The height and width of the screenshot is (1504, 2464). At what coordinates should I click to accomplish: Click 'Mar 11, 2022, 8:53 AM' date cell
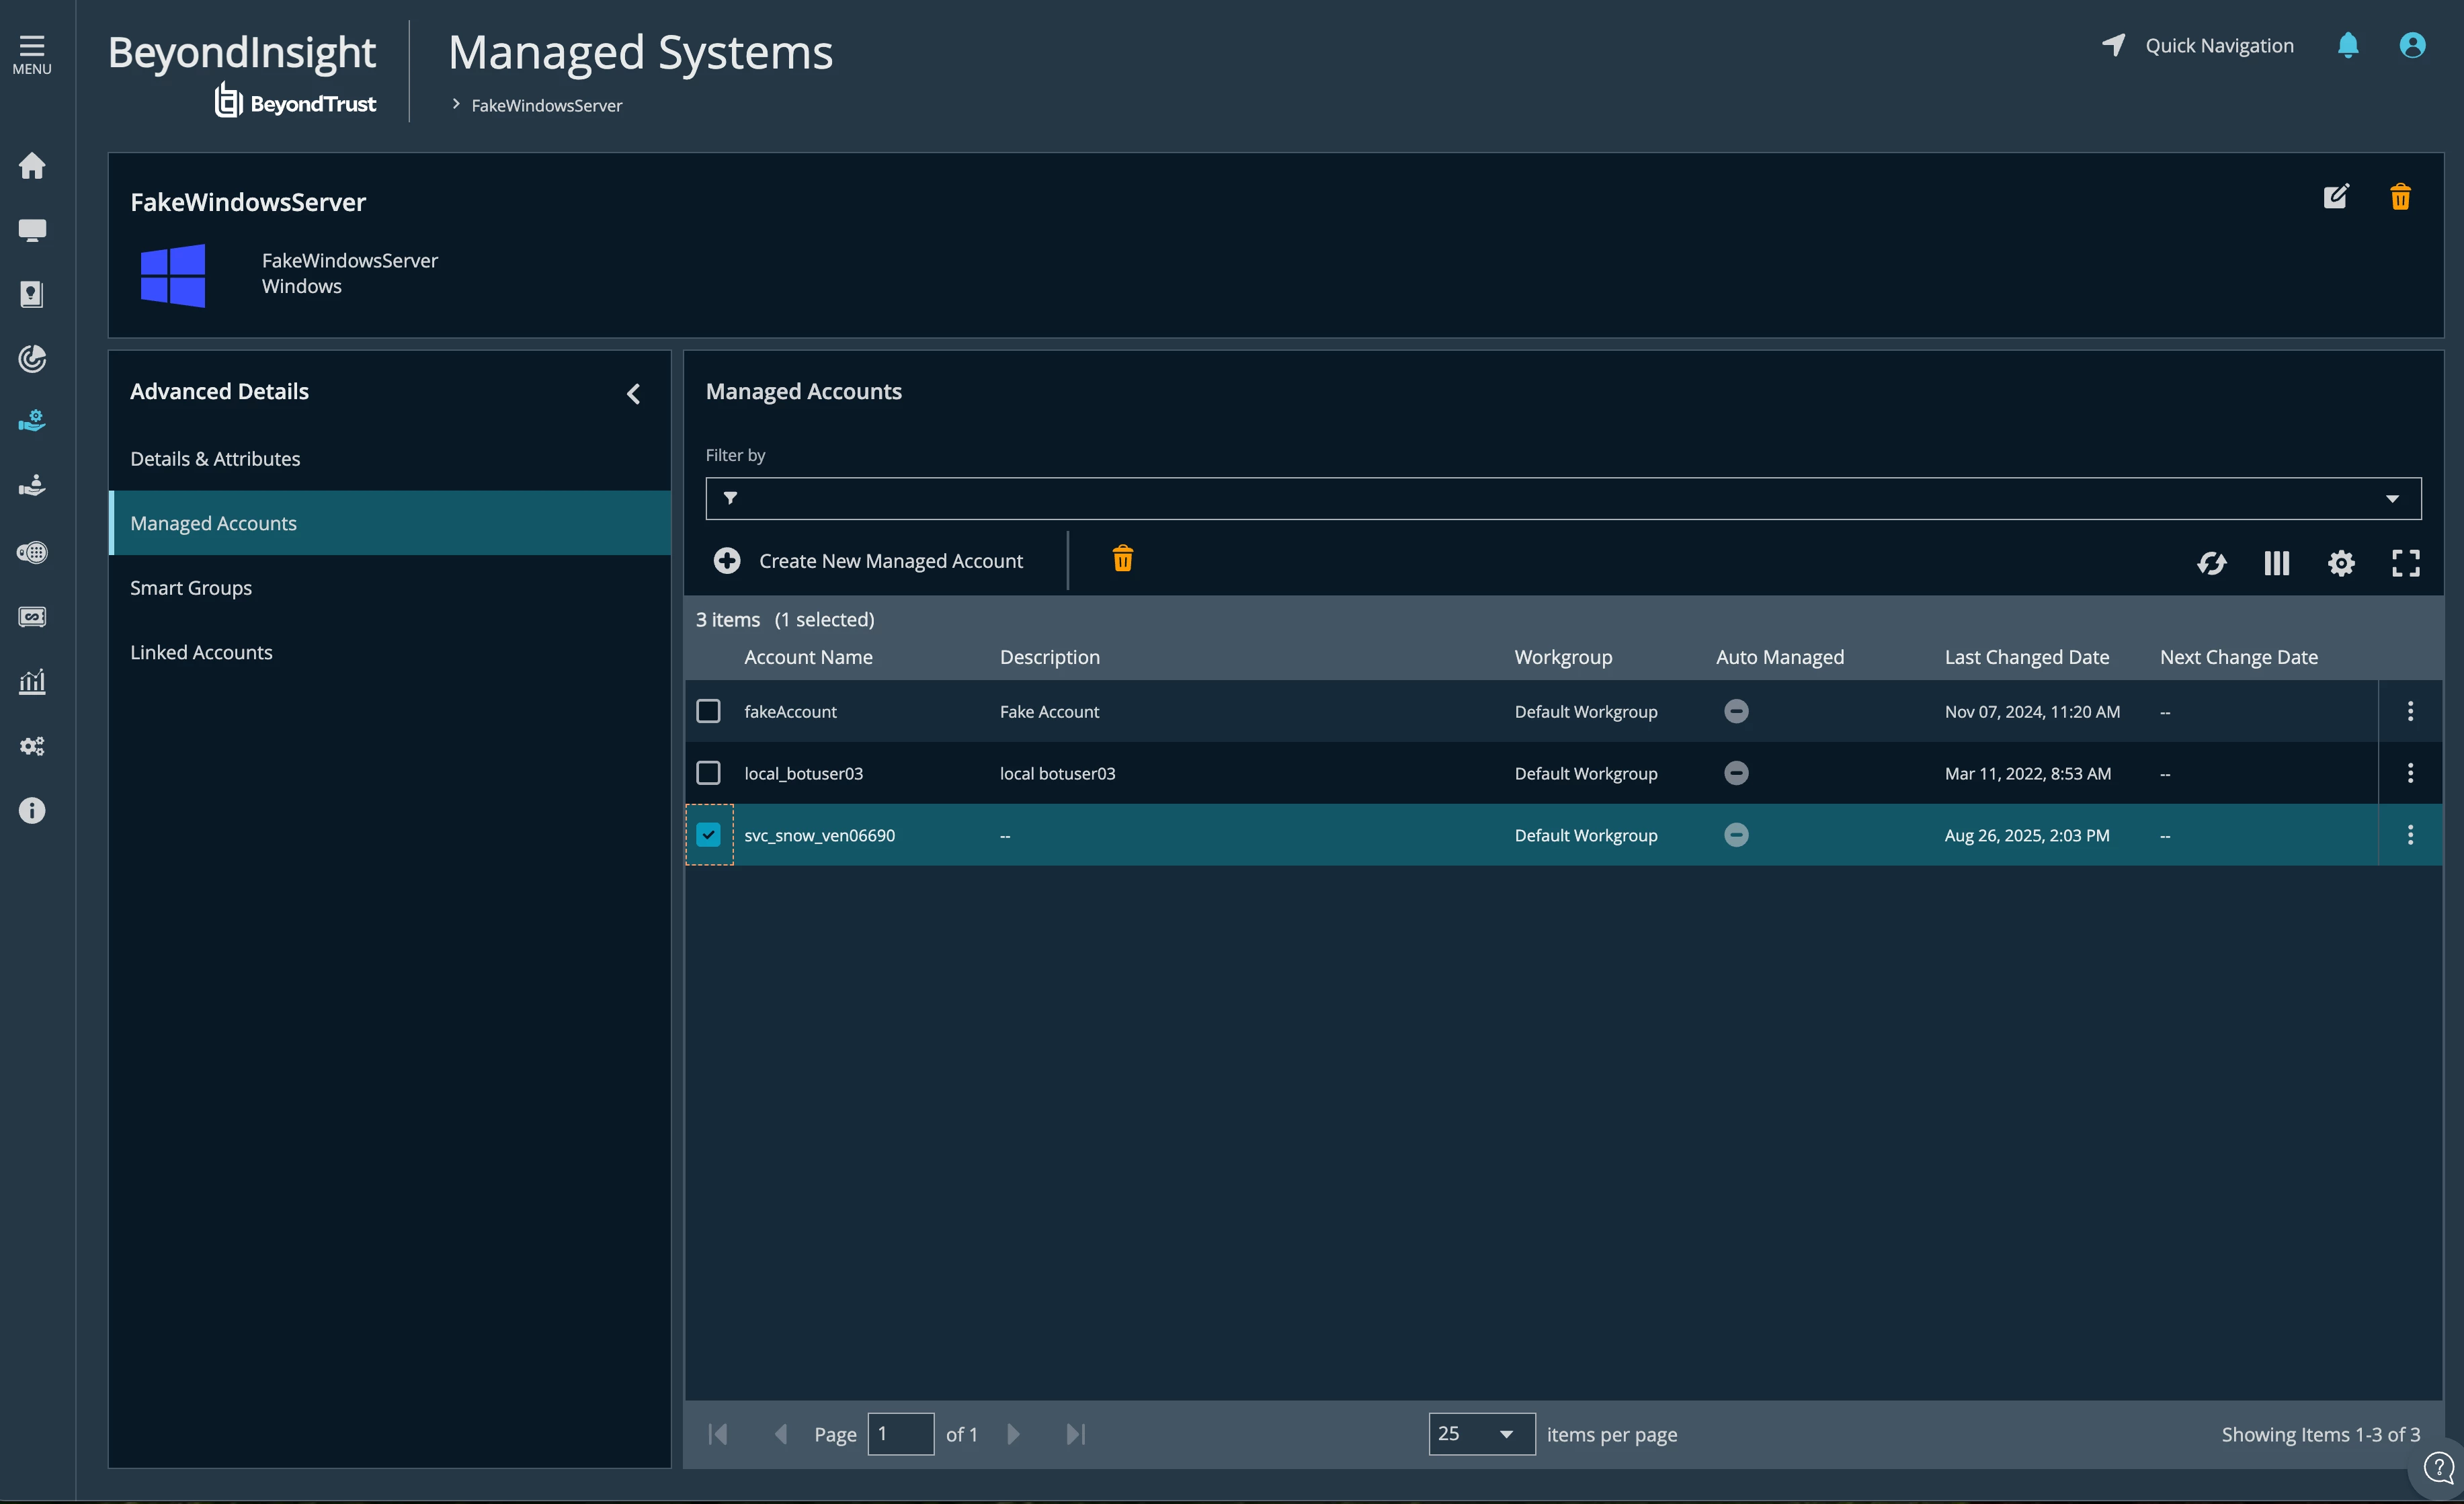(x=2027, y=773)
